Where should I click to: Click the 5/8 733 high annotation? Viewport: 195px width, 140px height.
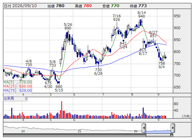coord(53,64)
